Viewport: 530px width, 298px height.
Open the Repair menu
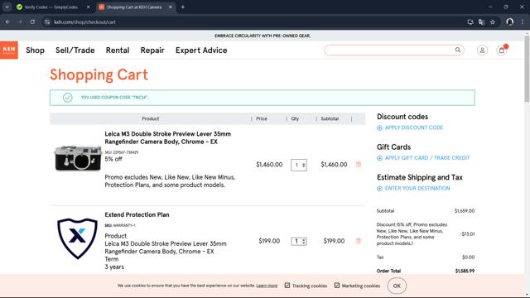point(152,50)
